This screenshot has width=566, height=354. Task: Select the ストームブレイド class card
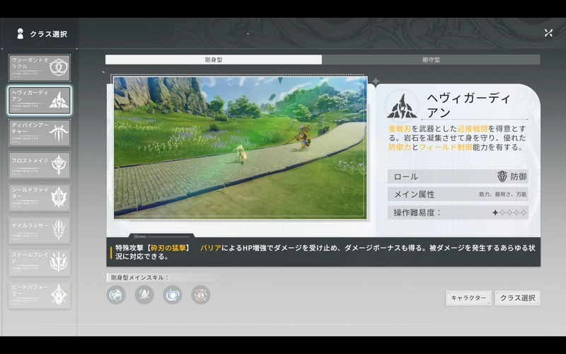(x=40, y=263)
